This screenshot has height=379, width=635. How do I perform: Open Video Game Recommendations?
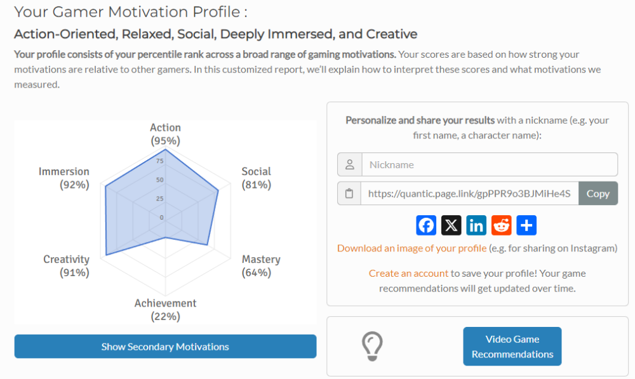512,347
